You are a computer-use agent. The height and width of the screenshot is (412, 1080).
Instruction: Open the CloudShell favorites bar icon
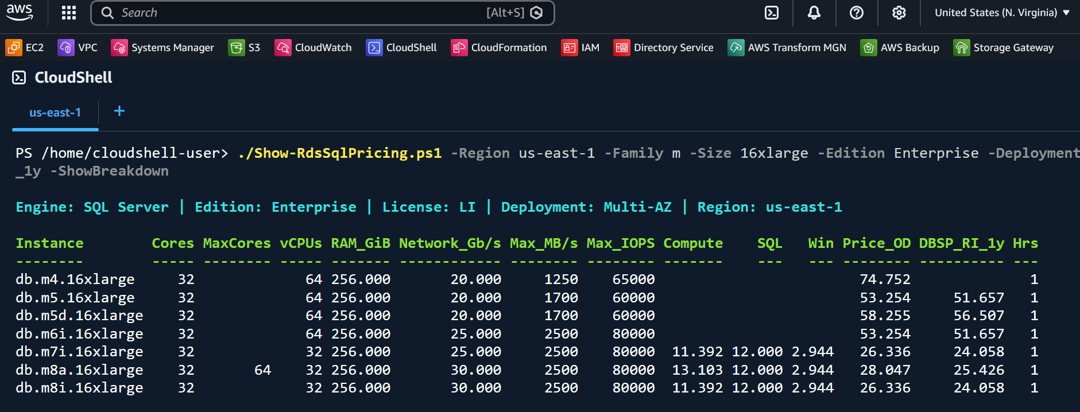(x=374, y=48)
